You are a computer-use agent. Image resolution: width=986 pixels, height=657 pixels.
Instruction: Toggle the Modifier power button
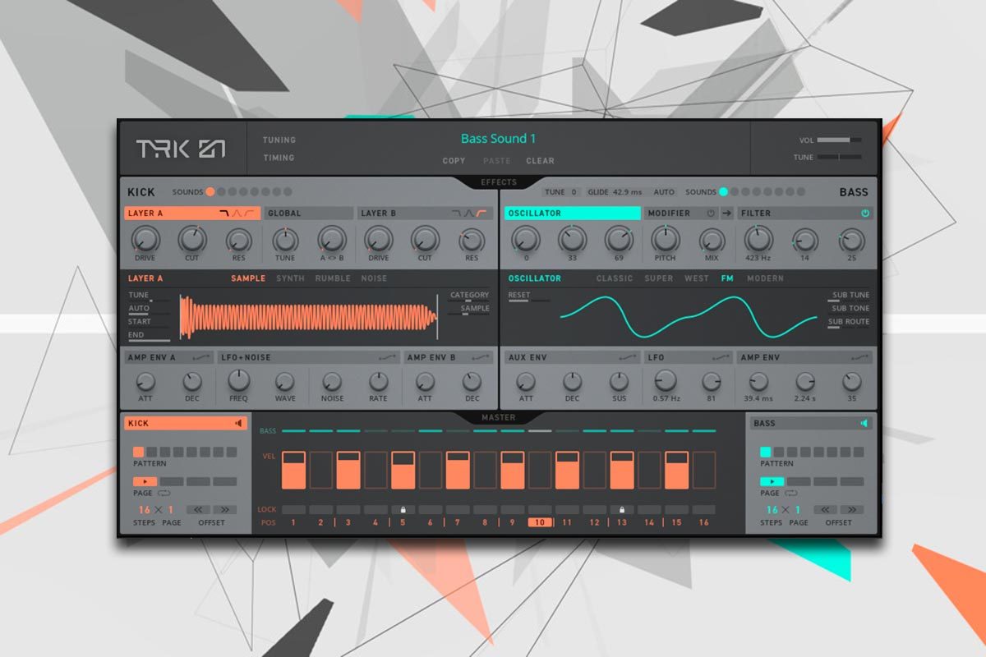point(712,214)
